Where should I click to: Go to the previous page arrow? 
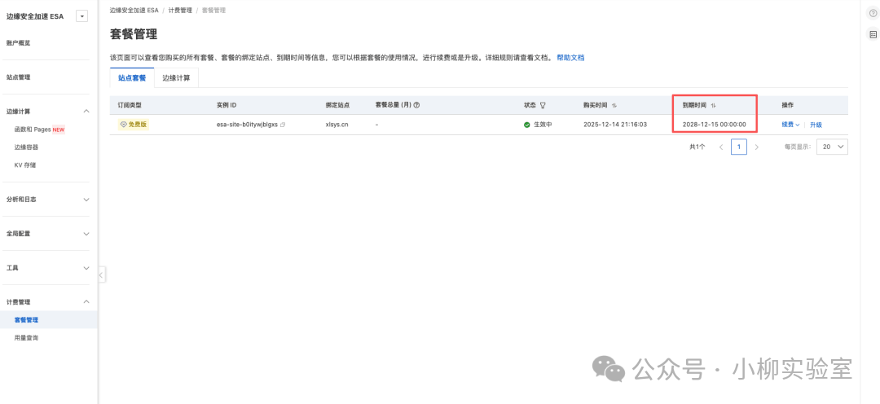tap(721, 147)
